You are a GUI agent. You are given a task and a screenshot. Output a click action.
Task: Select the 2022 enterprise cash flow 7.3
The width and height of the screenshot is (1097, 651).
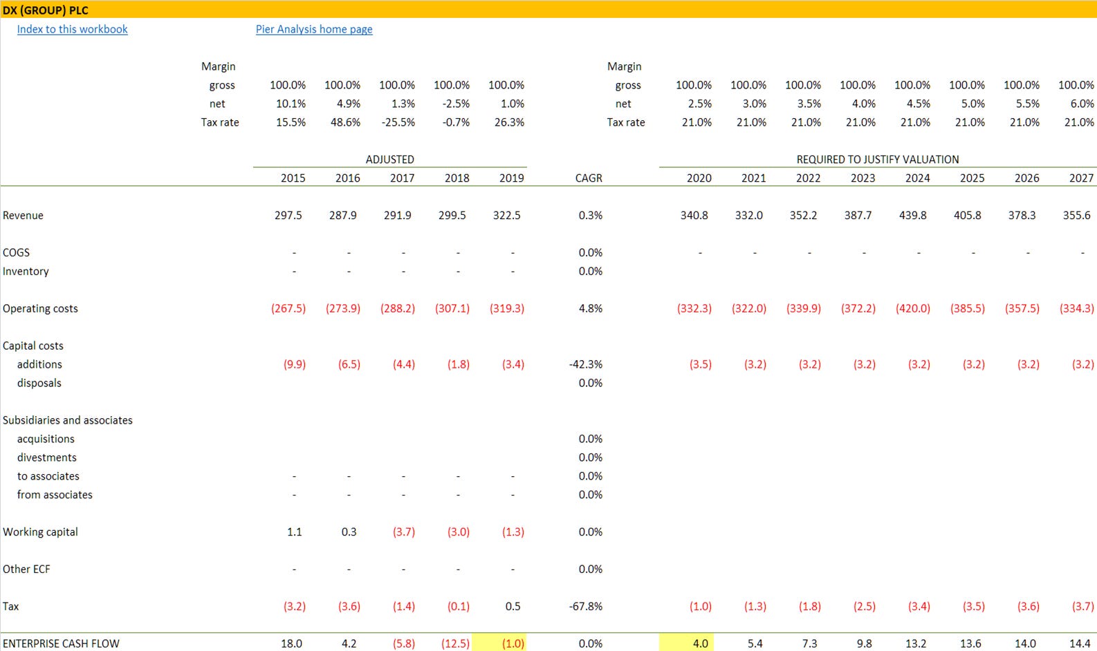click(x=809, y=643)
